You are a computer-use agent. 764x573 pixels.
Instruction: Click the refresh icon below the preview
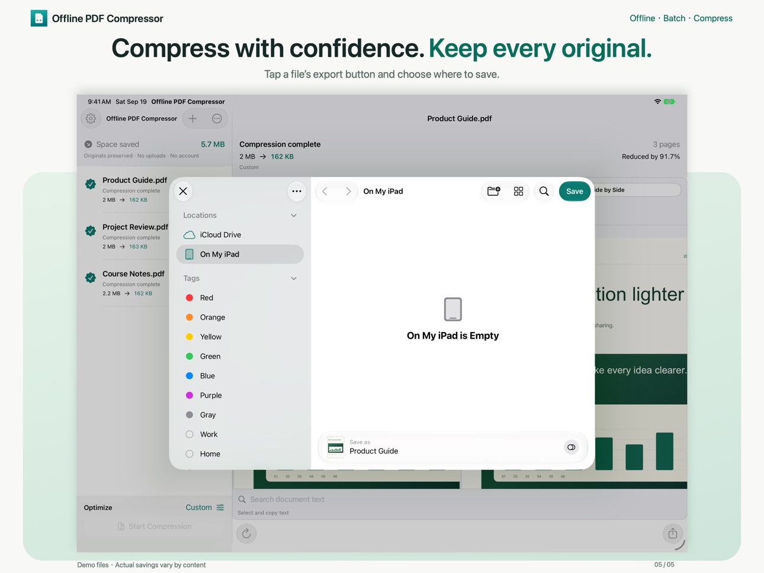246,534
